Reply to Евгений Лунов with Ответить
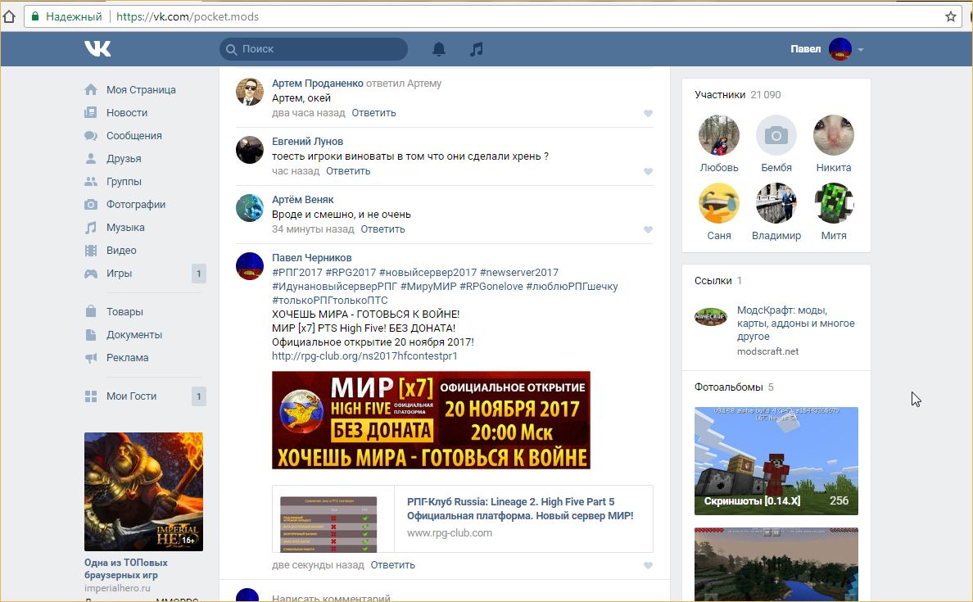The image size is (973, 602). click(348, 171)
